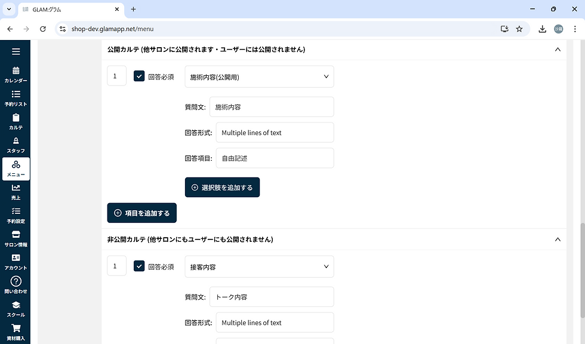Open 問い合わせ help inquiry
Image resolution: width=585 pixels, height=344 pixels.
[x=16, y=285]
